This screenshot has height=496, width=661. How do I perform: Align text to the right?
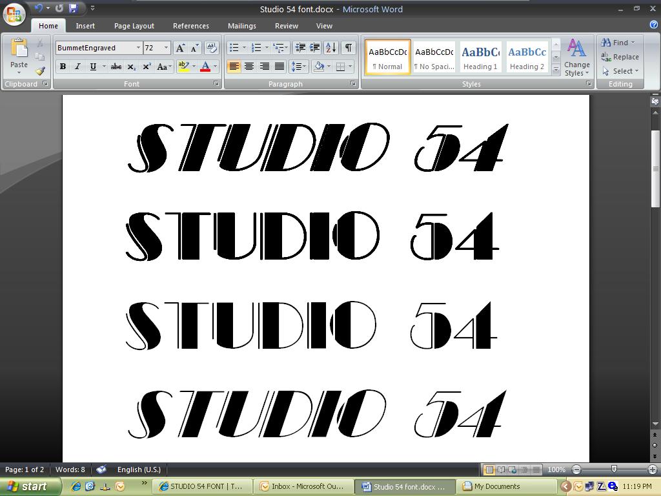point(264,67)
